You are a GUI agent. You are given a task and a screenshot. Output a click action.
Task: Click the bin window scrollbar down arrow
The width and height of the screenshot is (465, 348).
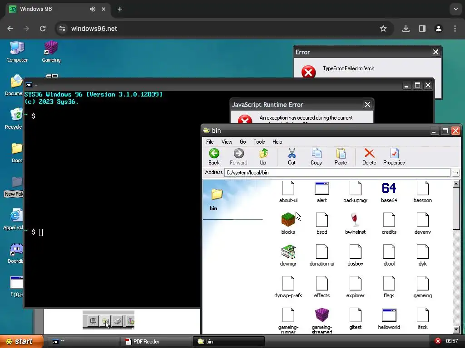click(456, 329)
